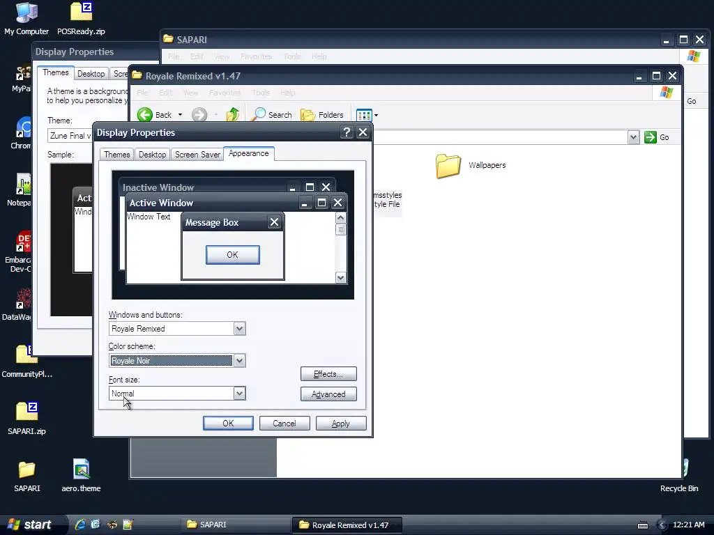
Task: Switch to the Screen Saver tab
Action: [x=197, y=155]
